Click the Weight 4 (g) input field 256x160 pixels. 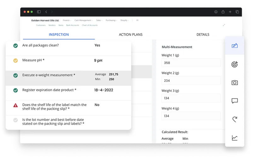(191, 116)
